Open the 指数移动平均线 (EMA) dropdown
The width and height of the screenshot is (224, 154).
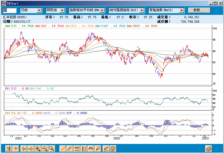[102, 10]
